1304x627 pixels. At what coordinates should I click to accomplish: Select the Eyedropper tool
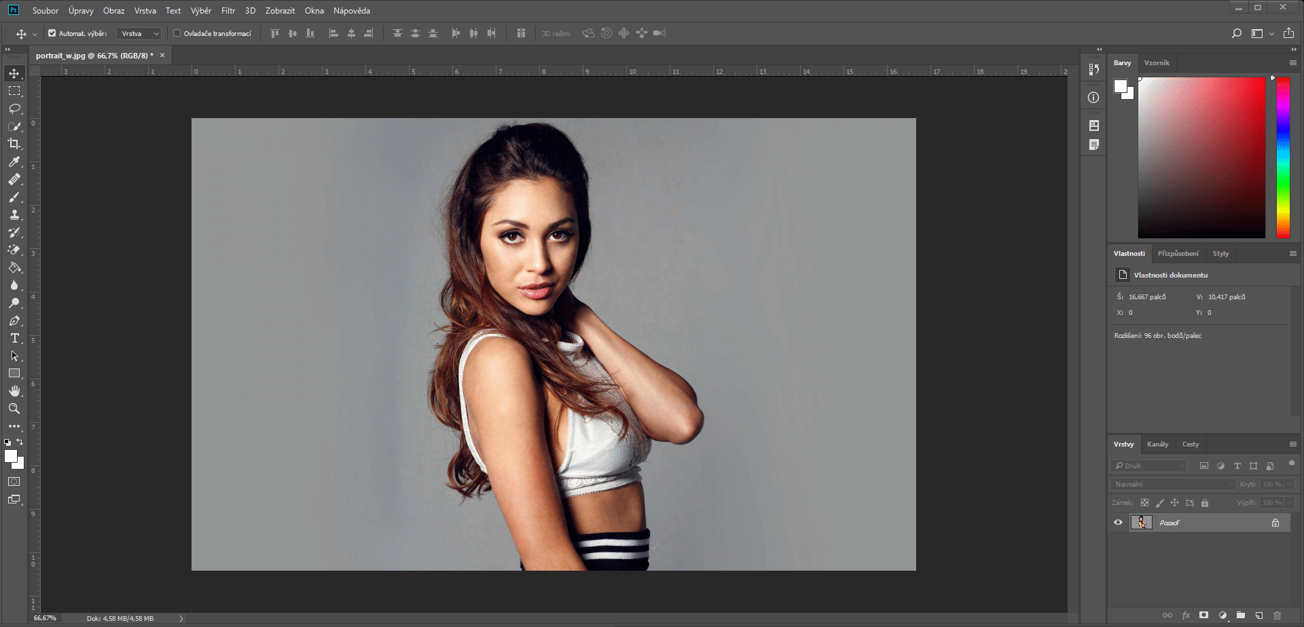click(14, 161)
